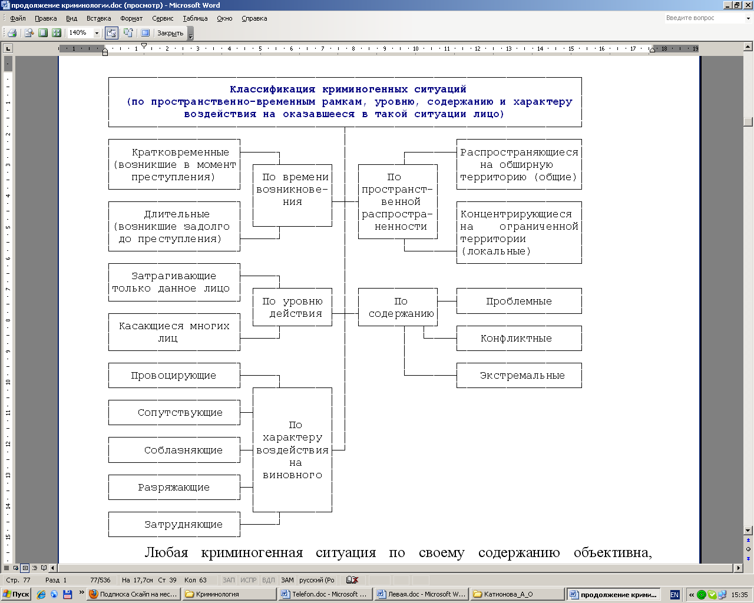
Task: Open toolbar options arrow
Action: click(x=190, y=34)
